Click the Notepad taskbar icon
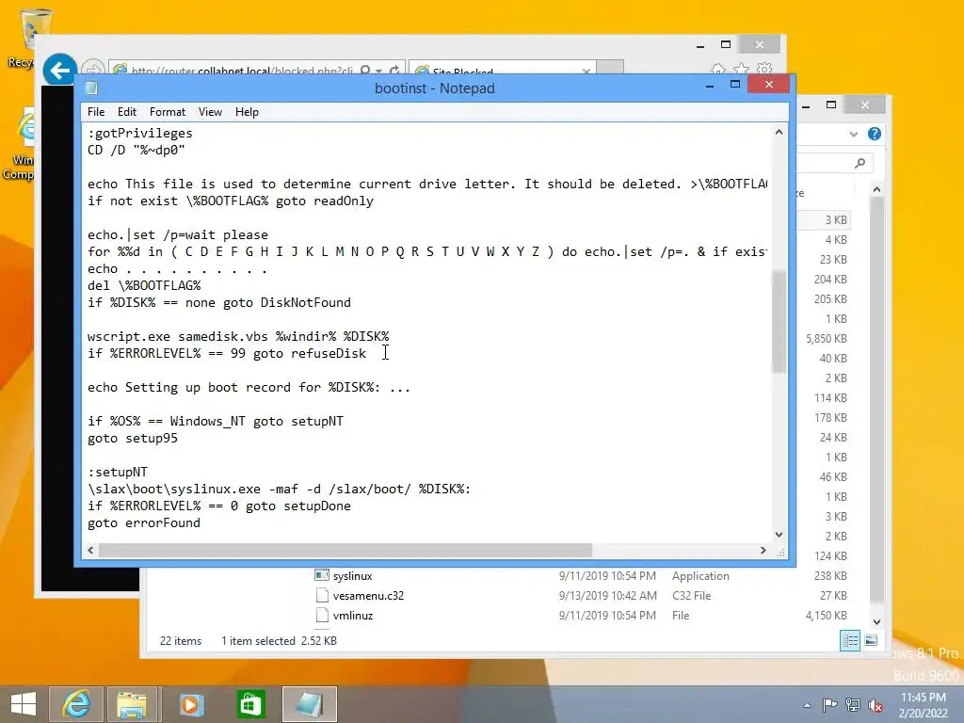 pyautogui.click(x=309, y=704)
